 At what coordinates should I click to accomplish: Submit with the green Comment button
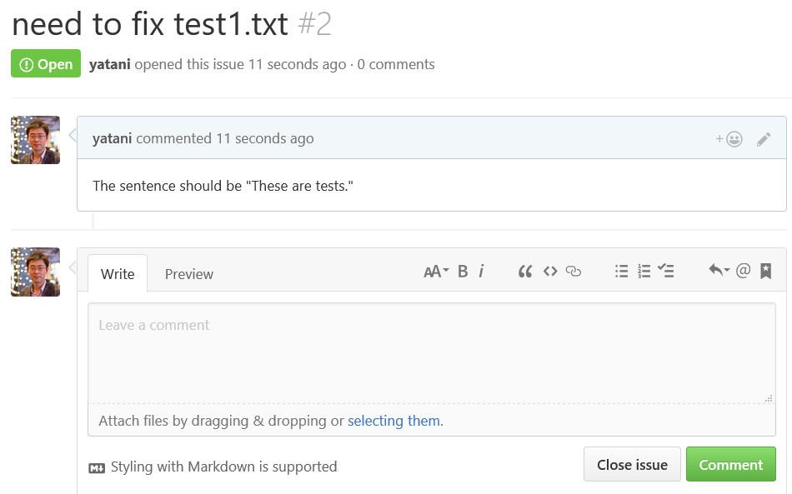(x=731, y=464)
